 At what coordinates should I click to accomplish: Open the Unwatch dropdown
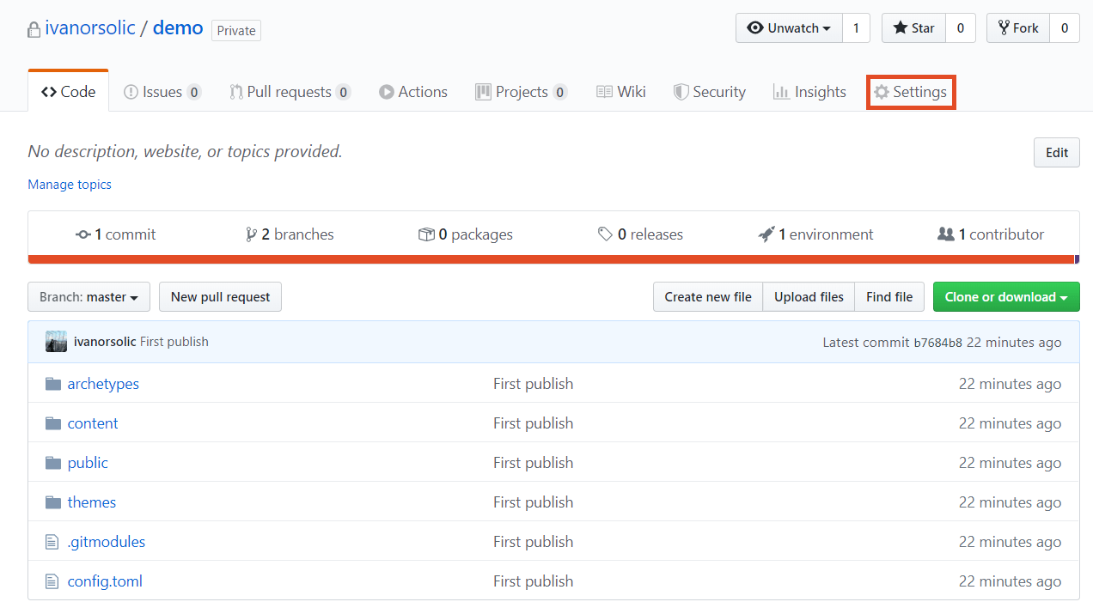pyautogui.click(x=790, y=28)
